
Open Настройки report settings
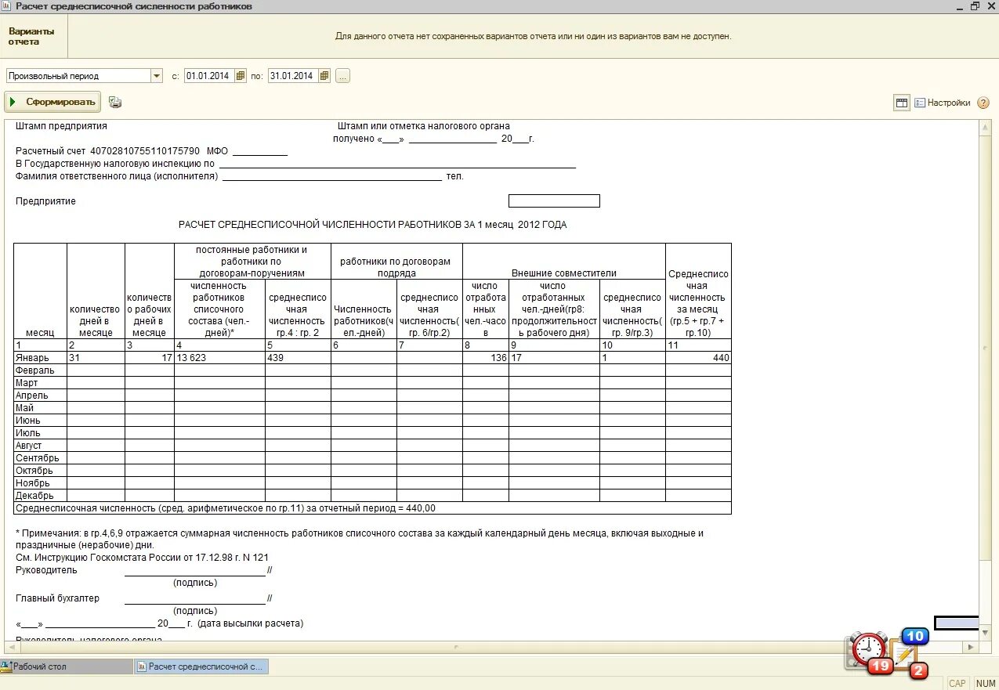[x=943, y=103]
